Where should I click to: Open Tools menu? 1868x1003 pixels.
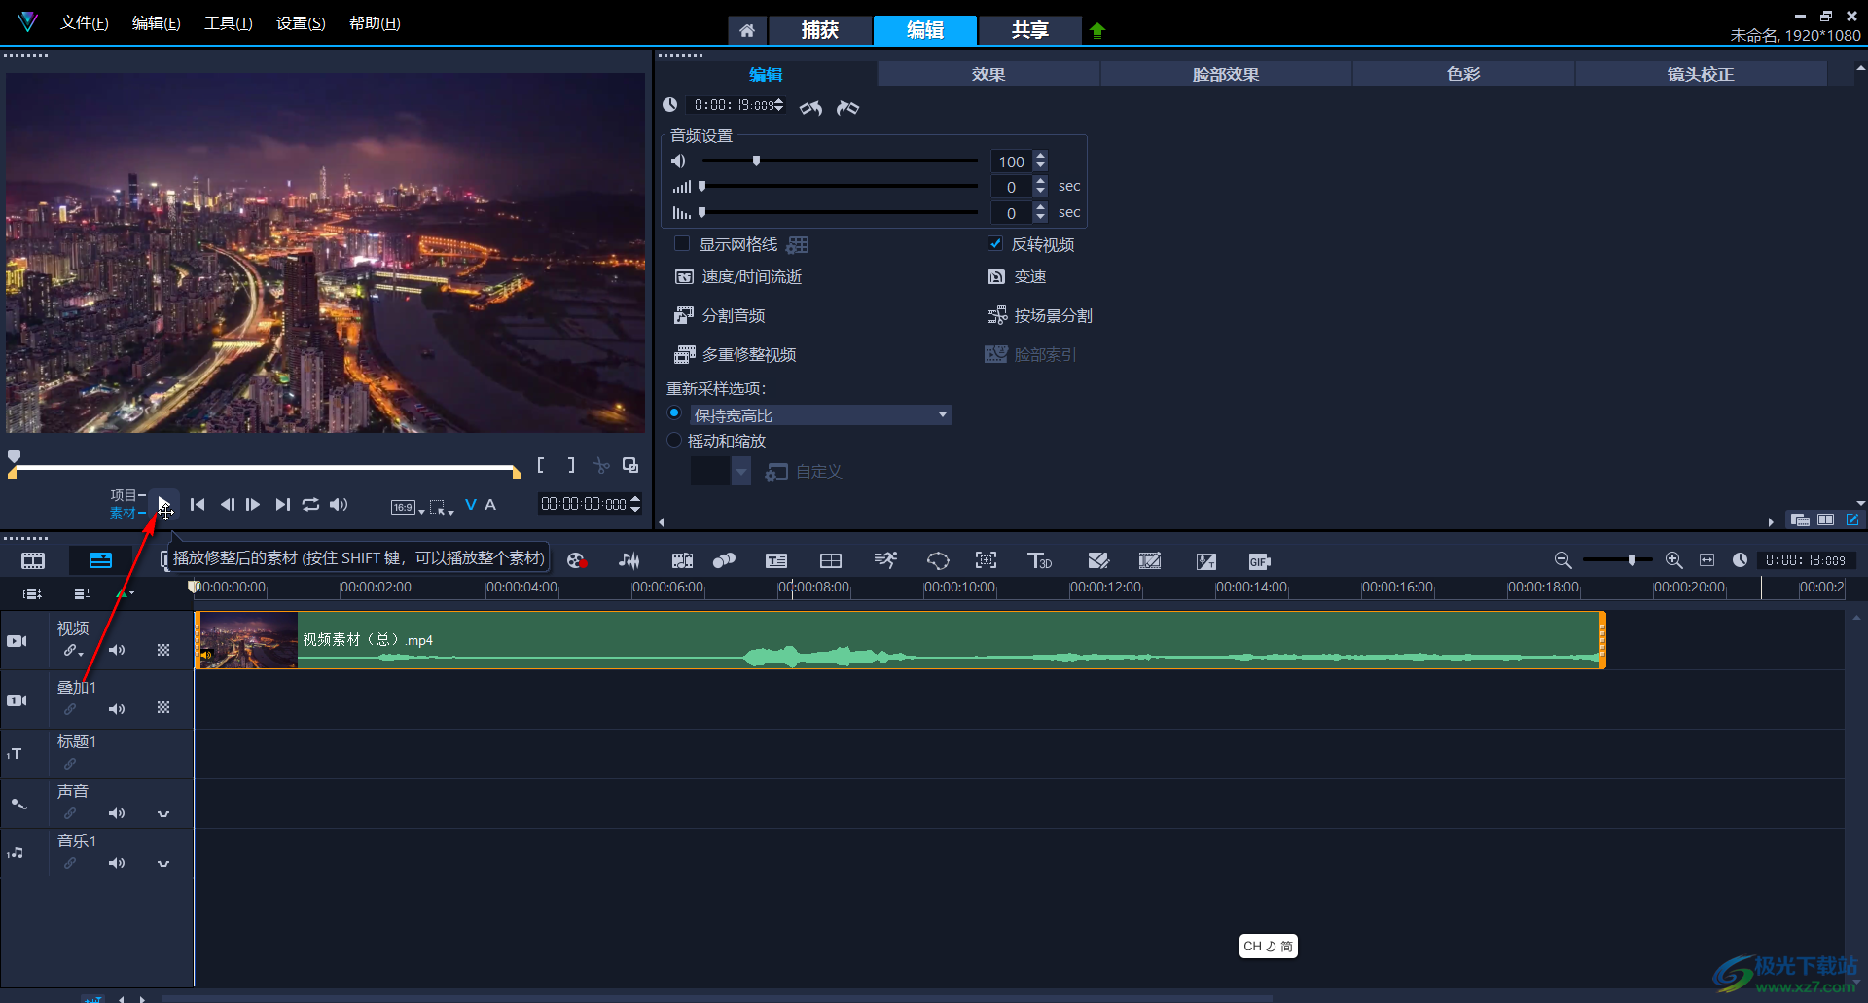(228, 22)
